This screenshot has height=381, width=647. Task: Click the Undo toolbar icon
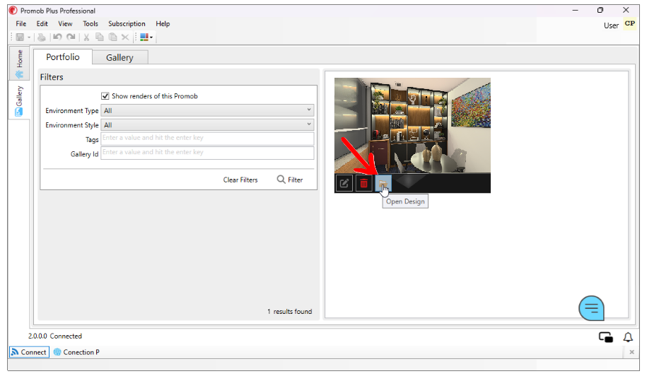(57, 37)
